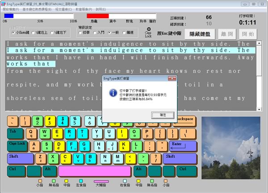Open the 說明(E) menu

point(100,9)
